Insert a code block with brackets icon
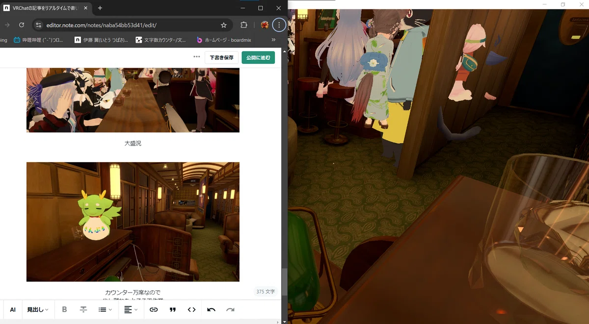 (192, 310)
